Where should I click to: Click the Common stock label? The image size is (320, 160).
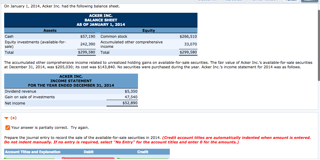coord(114,37)
